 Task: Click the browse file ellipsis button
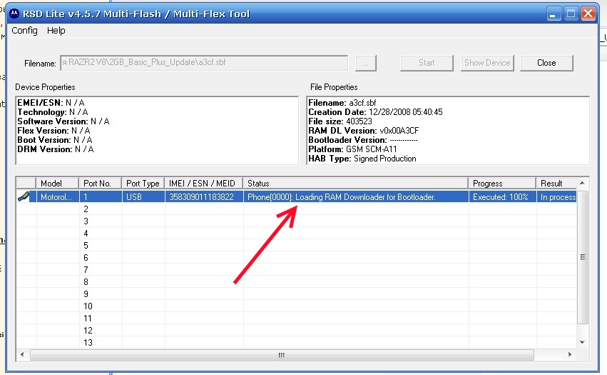366,63
